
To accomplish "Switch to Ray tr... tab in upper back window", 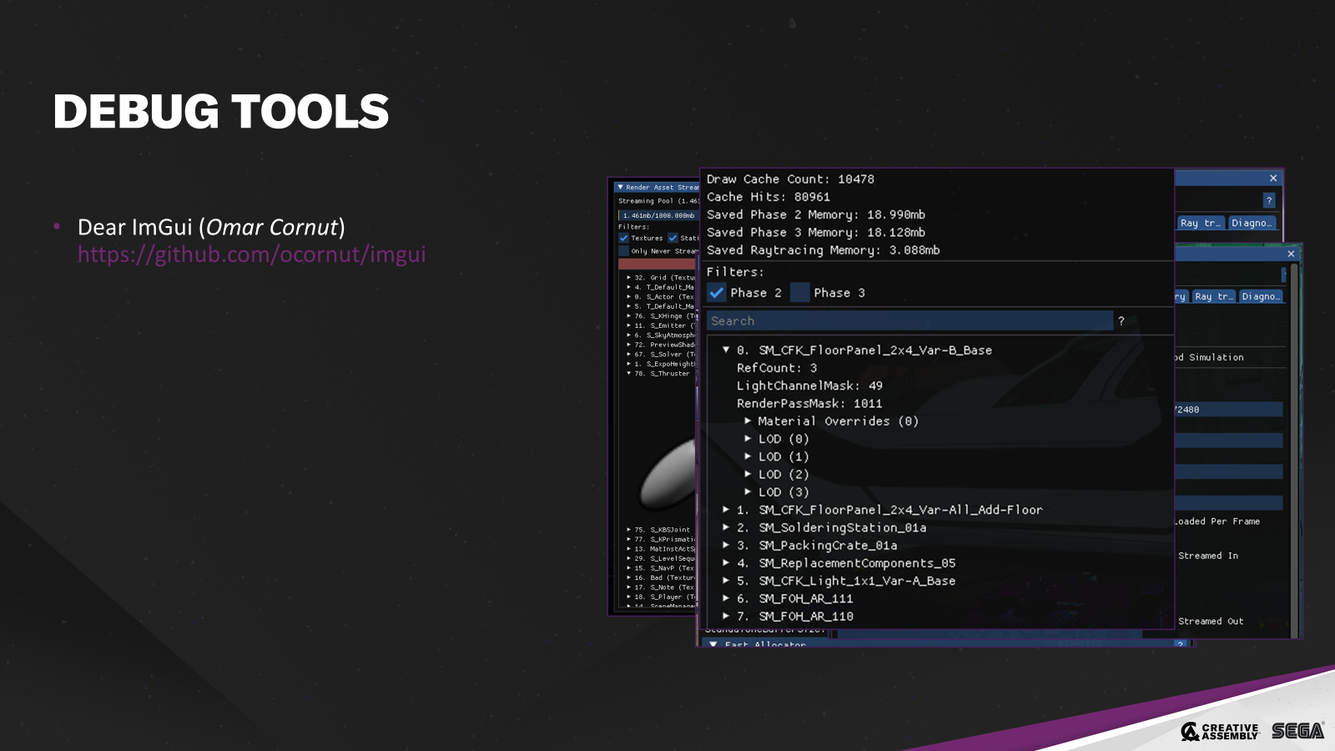I will pyautogui.click(x=1201, y=223).
